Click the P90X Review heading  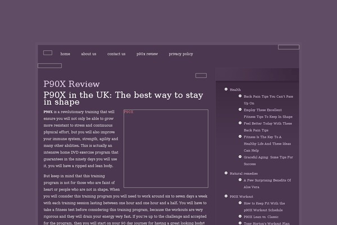71,84
